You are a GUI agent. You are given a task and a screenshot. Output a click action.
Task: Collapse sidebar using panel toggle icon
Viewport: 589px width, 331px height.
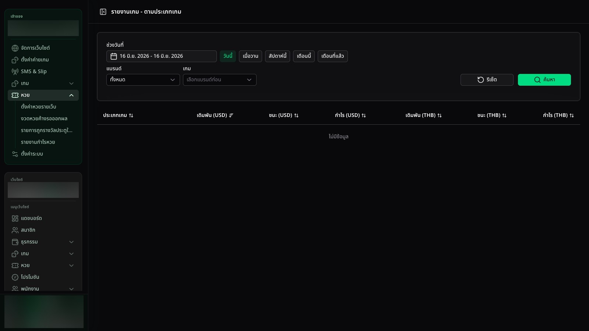[x=103, y=12]
